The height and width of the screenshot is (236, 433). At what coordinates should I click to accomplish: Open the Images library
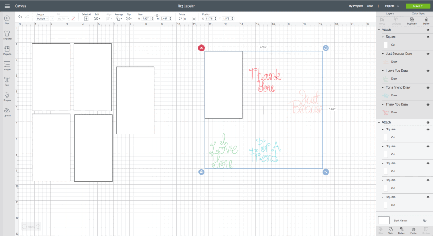[7, 66]
